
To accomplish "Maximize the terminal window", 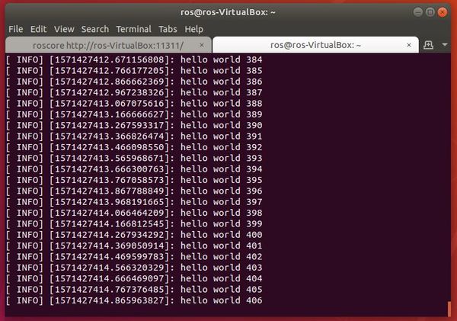I will 430,12.
